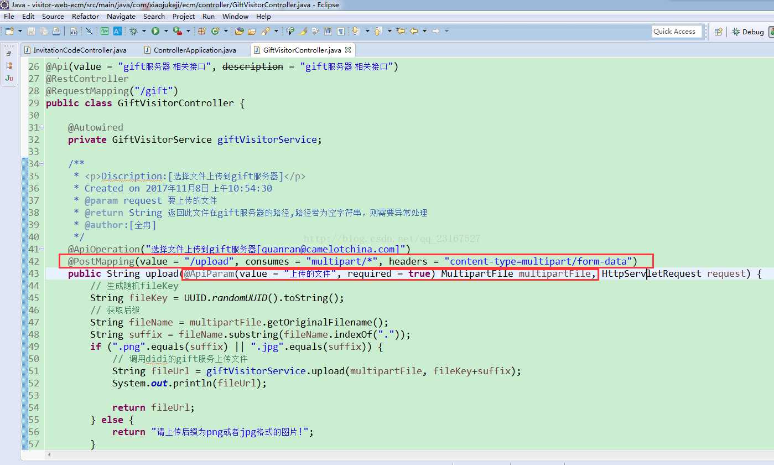
Task: Open the Refactor menu
Action: [x=86, y=16]
